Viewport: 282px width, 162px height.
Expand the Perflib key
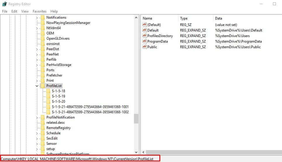click(37, 60)
